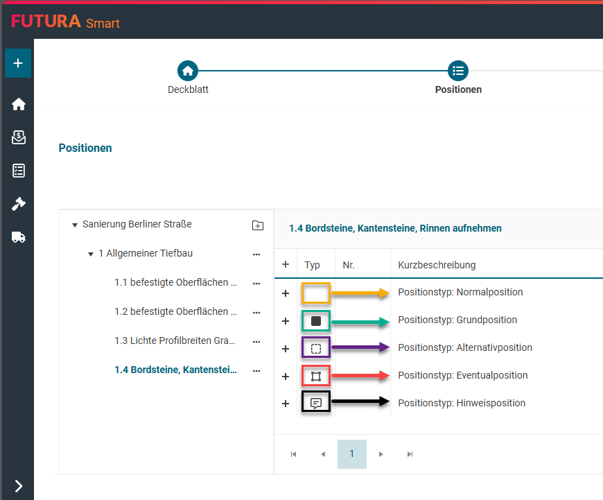Expand the sidebar with the bottom chevron

pos(19,485)
